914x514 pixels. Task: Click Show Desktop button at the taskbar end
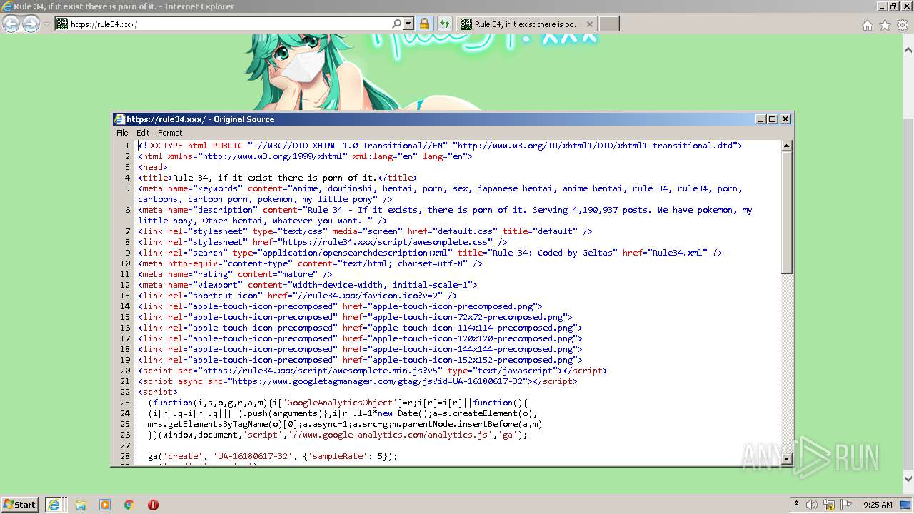[907, 505]
